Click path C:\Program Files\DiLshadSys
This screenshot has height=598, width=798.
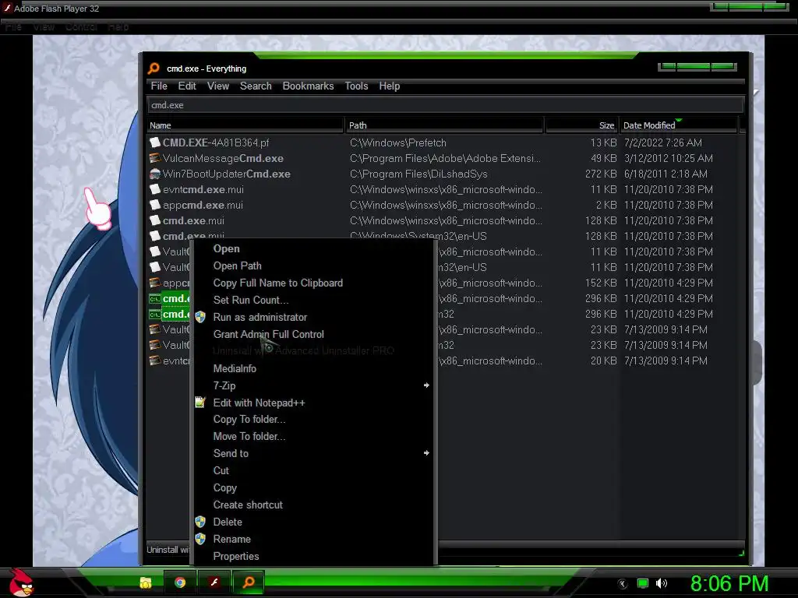(418, 174)
